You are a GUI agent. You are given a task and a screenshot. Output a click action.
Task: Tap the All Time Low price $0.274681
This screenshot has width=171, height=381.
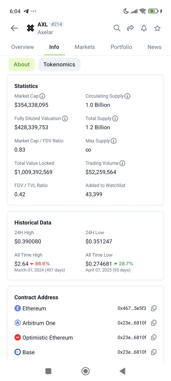point(99,264)
